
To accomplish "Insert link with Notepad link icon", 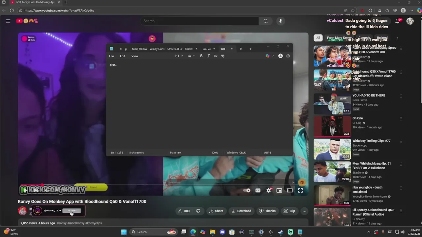I will [x=216, y=56].
